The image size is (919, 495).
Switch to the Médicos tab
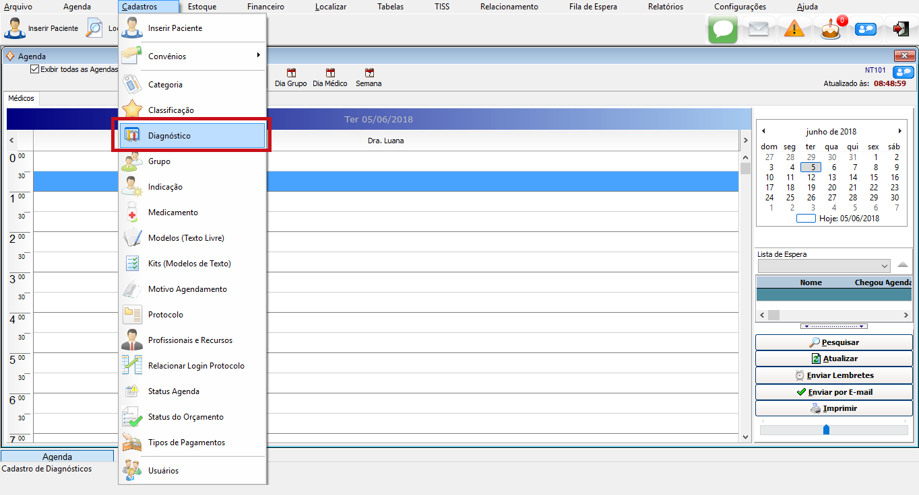[x=21, y=98]
